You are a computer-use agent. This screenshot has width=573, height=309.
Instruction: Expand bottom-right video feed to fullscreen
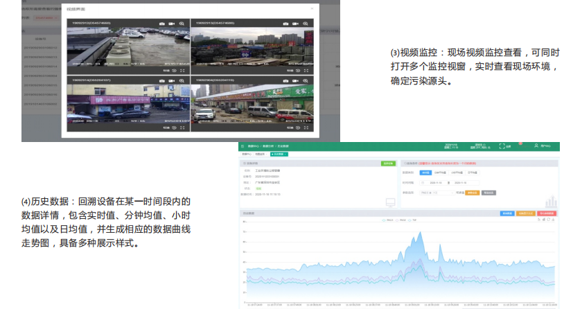coord(306,128)
